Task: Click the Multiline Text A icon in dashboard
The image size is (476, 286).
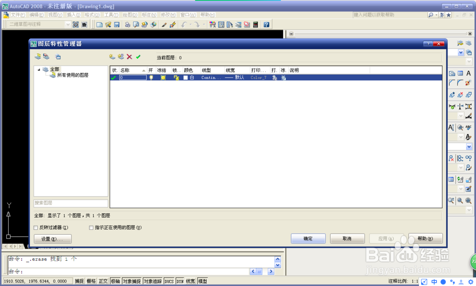Action: (468, 73)
